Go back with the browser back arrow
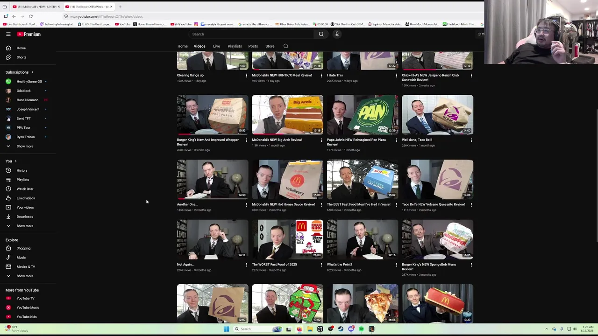598x336 pixels. (14, 16)
